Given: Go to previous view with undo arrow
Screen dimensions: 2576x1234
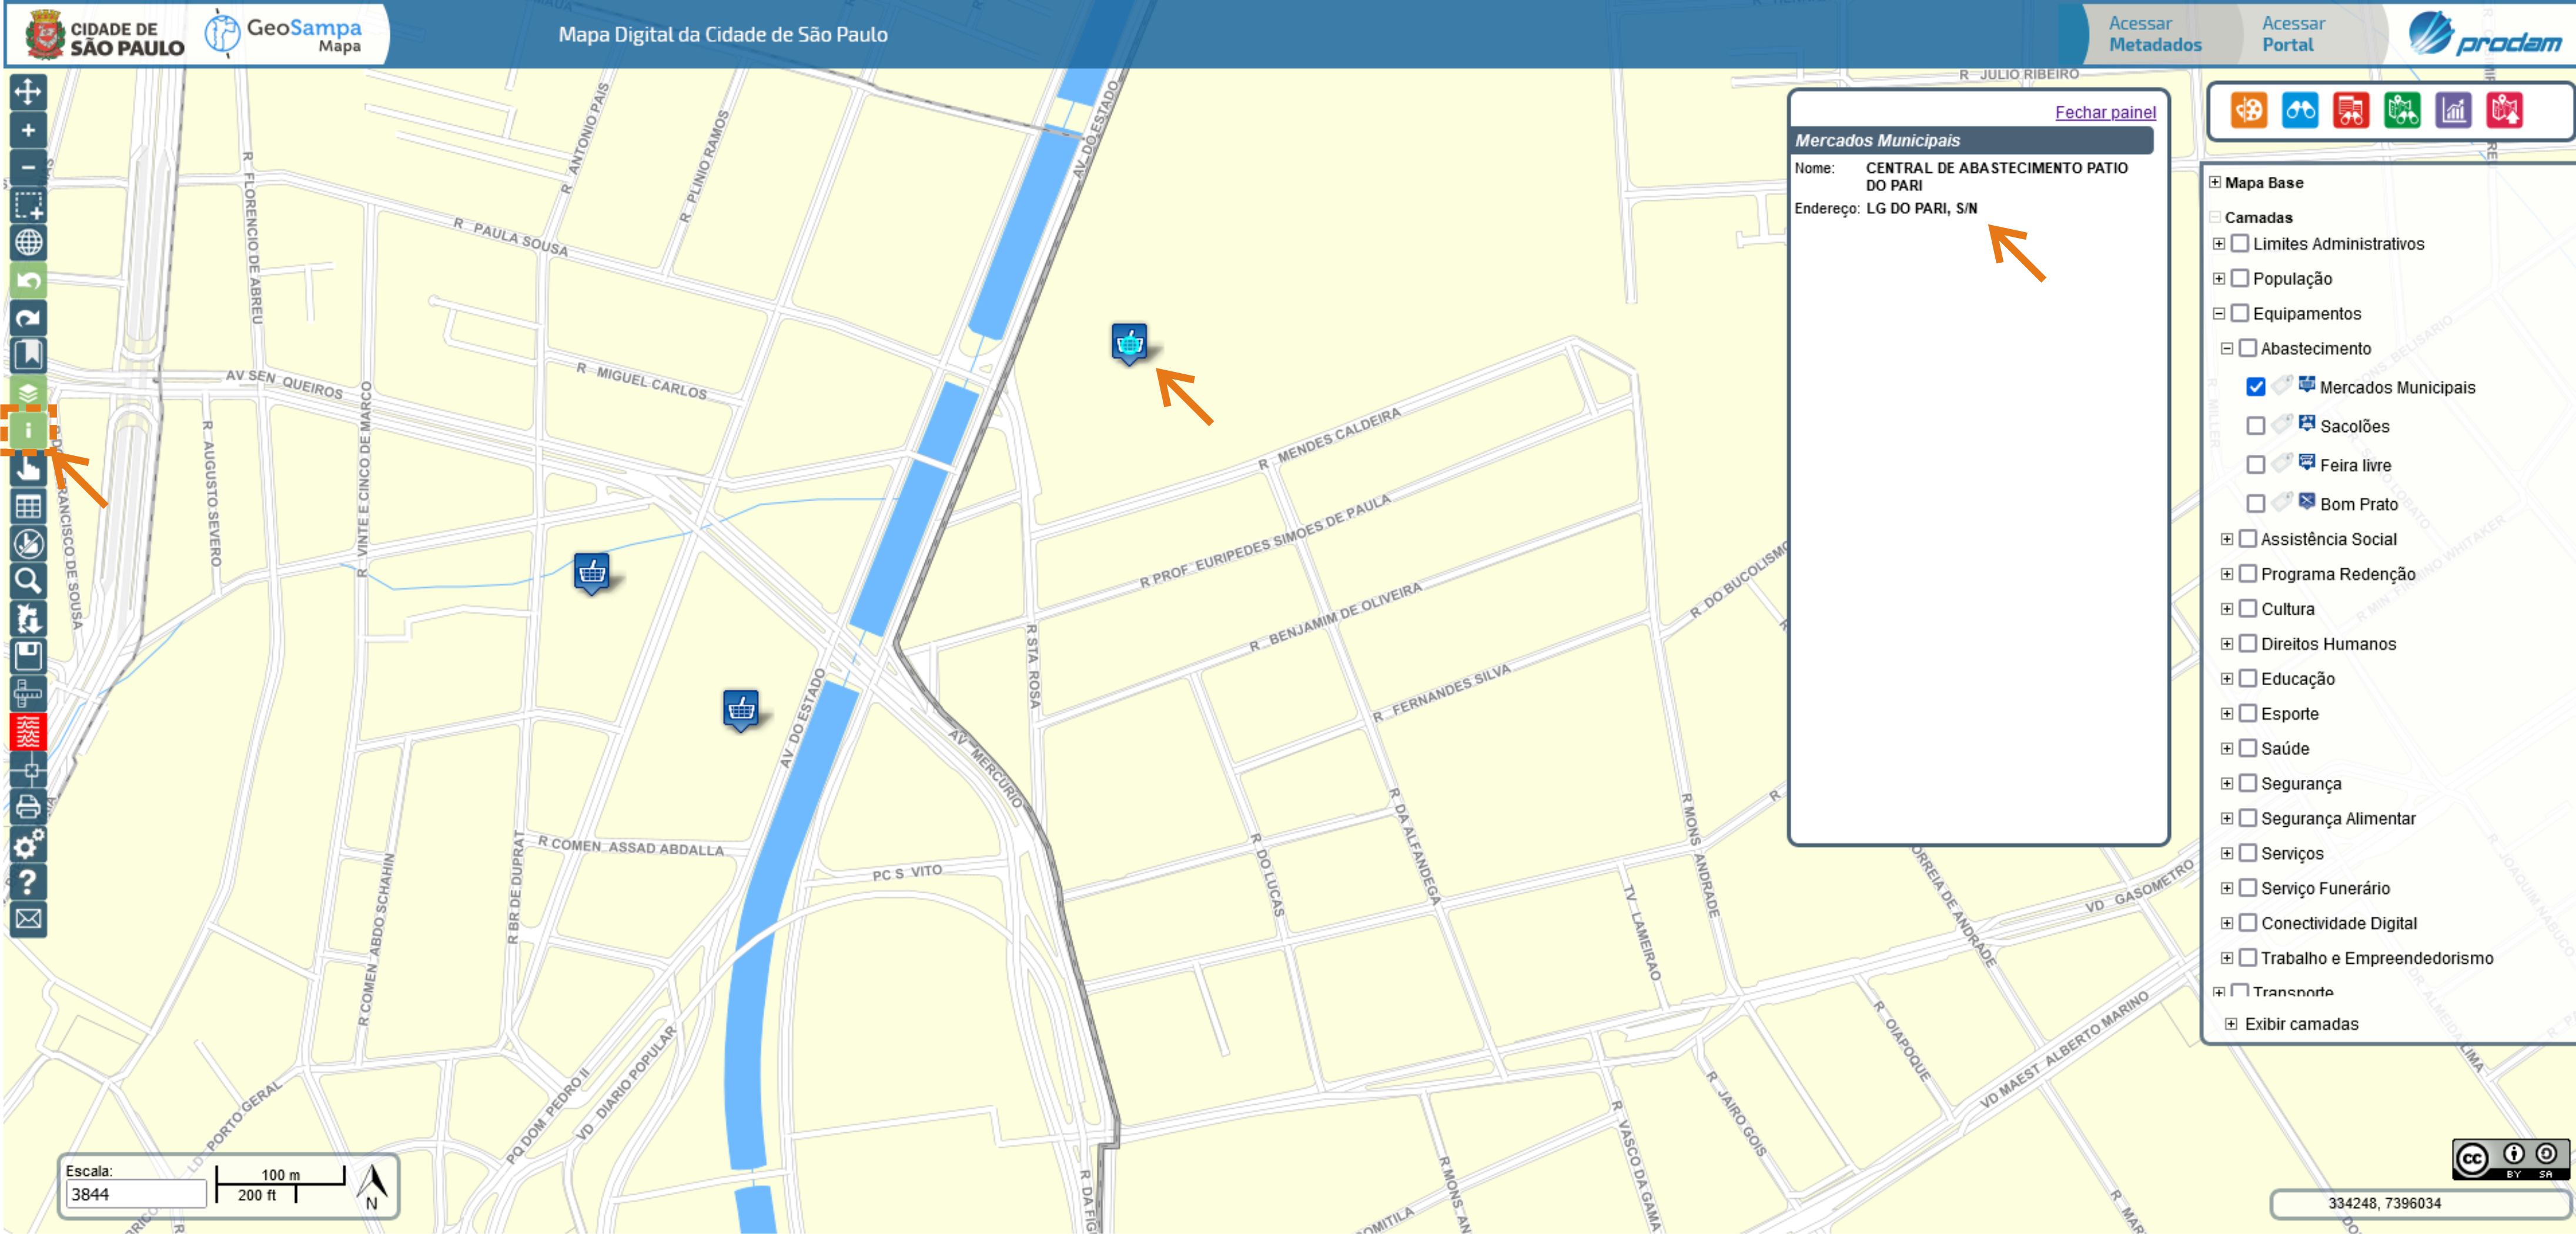Looking at the screenshot, I should tap(28, 281).
